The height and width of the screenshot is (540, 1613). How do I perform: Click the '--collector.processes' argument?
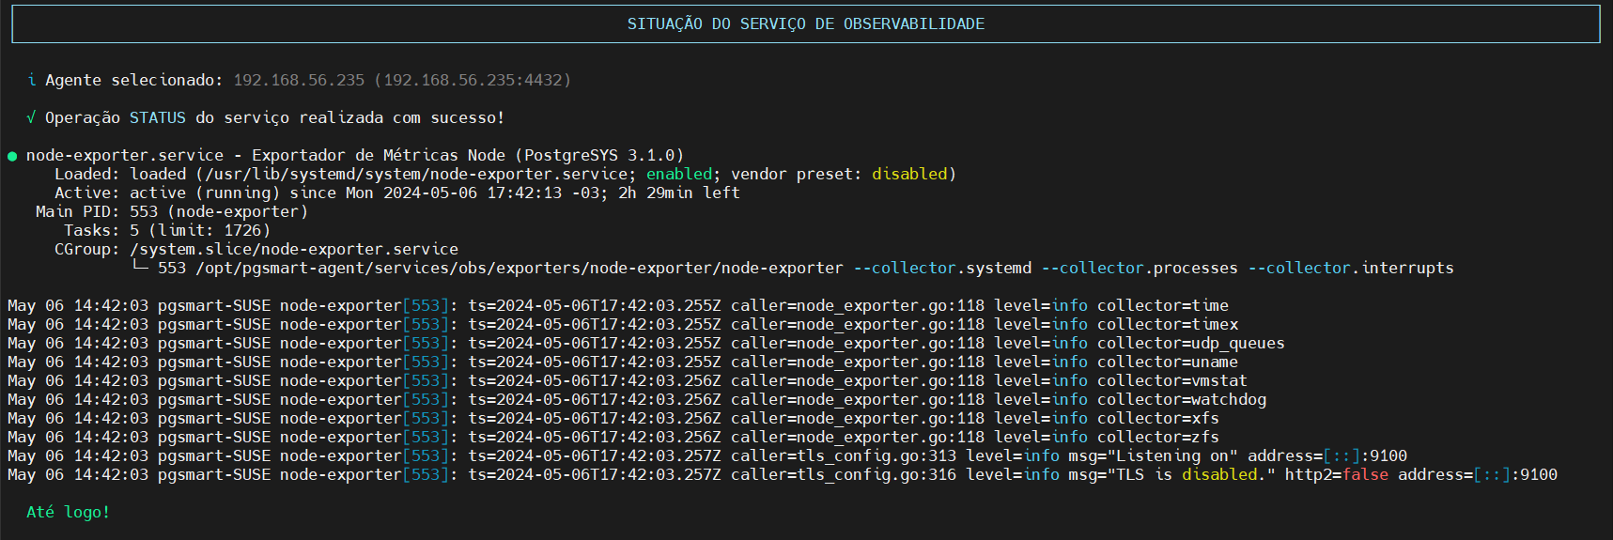1140,268
